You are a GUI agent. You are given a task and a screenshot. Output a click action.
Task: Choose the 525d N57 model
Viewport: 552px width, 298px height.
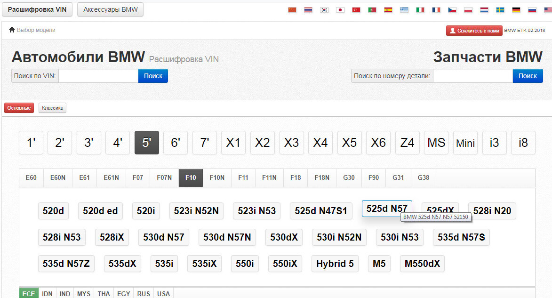coord(387,209)
